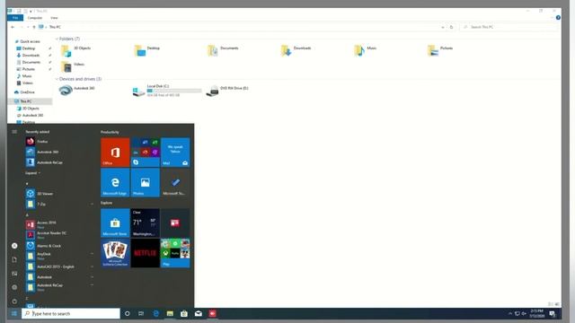Expand the Autodesk folder in app list

point(92,277)
